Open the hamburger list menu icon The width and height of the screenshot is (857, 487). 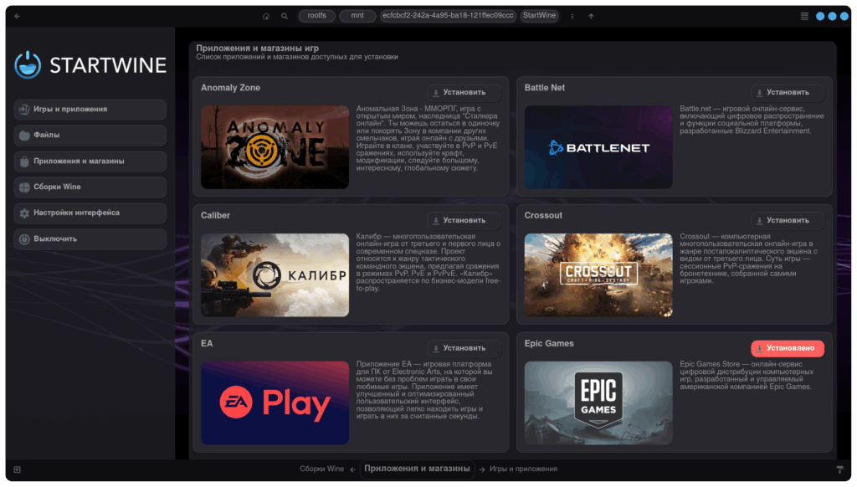pos(804,17)
